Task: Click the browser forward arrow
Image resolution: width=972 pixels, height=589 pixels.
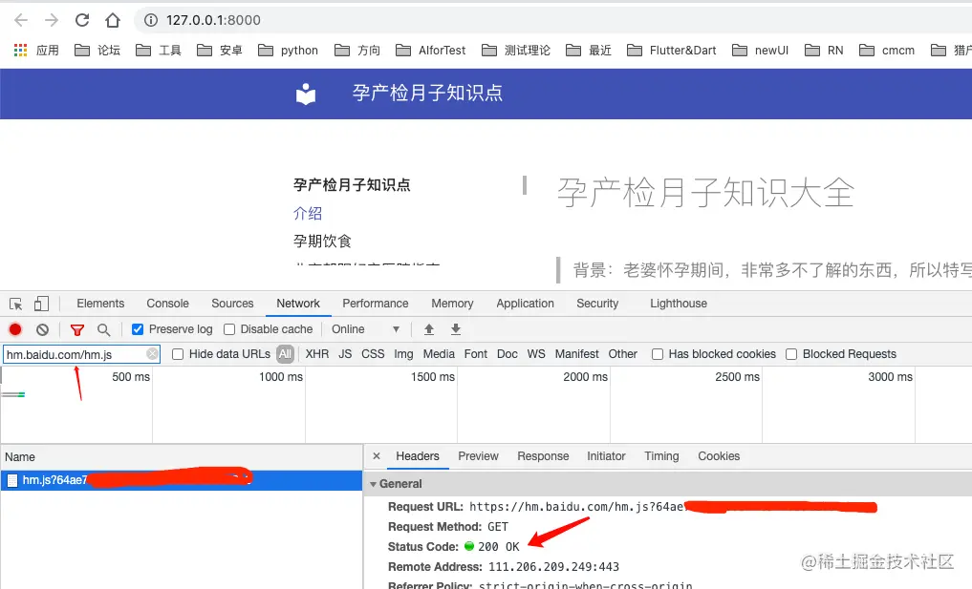Action: click(52, 20)
